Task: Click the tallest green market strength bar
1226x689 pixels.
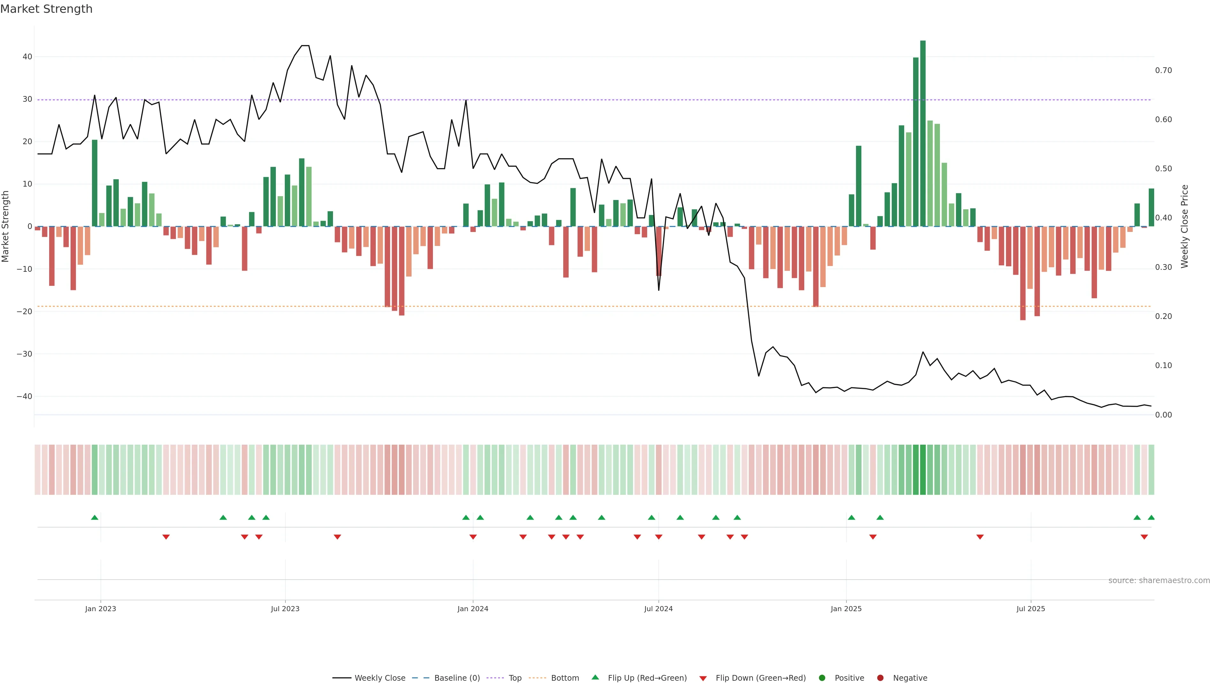Action: 923,133
